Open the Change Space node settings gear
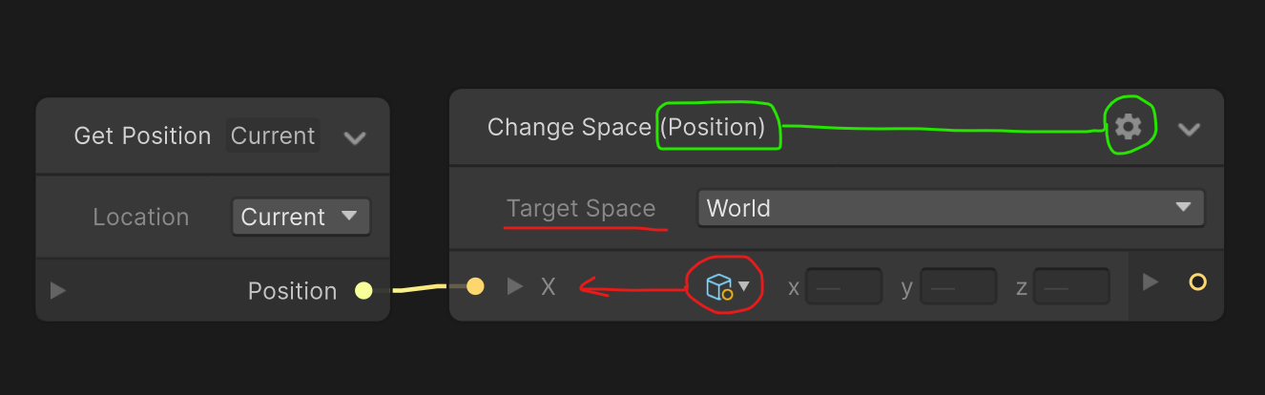The image size is (1265, 395). click(1129, 127)
